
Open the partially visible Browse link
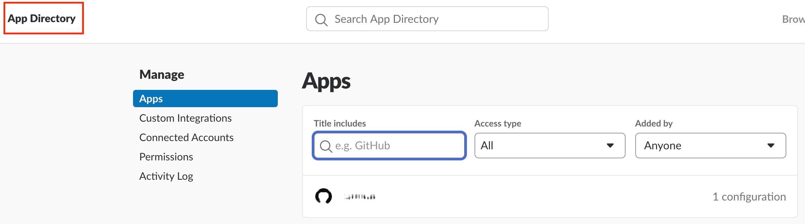(x=793, y=19)
